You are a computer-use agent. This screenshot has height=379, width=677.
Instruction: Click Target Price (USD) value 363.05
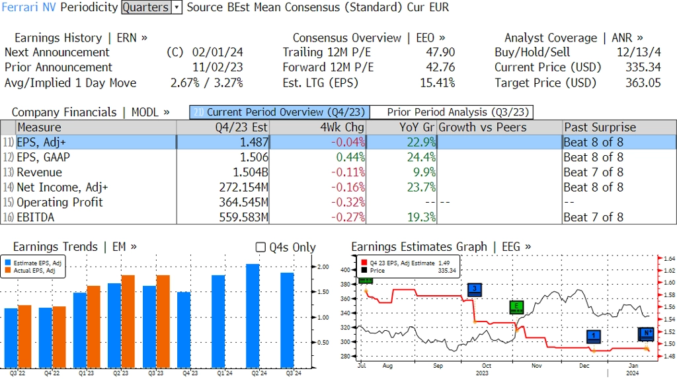click(x=643, y=83)
